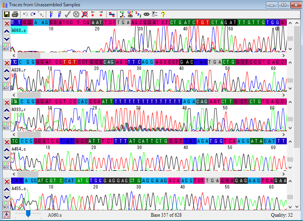Move A455.s trace up
The width and height of the screenshot is (303, 221).
pyautogui.click(x=7, y=189)
